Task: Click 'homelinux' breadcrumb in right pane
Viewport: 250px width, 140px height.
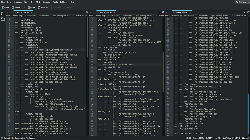Action: pyautogui.click(x=190, y=16)
